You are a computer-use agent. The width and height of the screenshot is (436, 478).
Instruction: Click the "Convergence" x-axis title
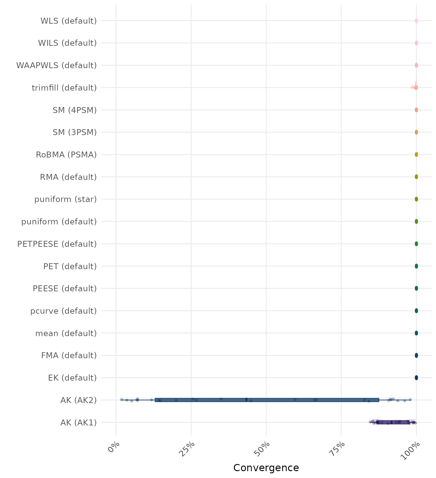pyautogui.click(x=266, y=468)
